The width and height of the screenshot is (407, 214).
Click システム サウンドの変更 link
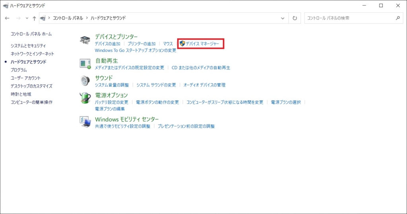pos(156,85)
